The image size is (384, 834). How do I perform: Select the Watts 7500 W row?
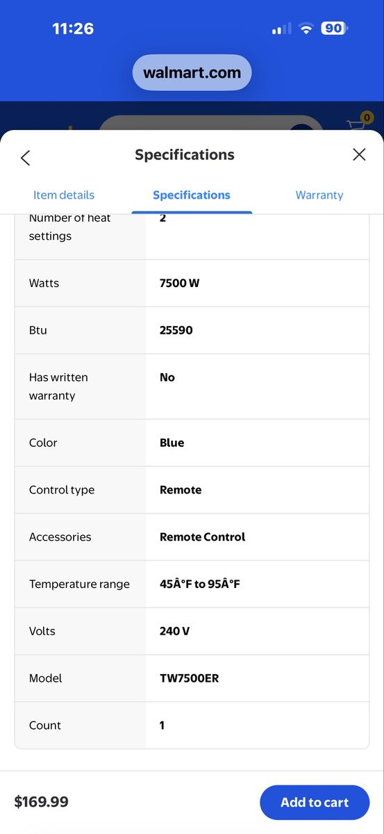pyautogui.click(x=192, y=284)
